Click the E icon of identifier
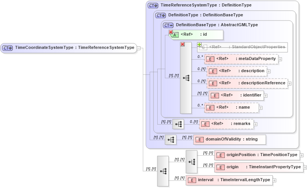This screenshot has height=188, width=307. 215,95
